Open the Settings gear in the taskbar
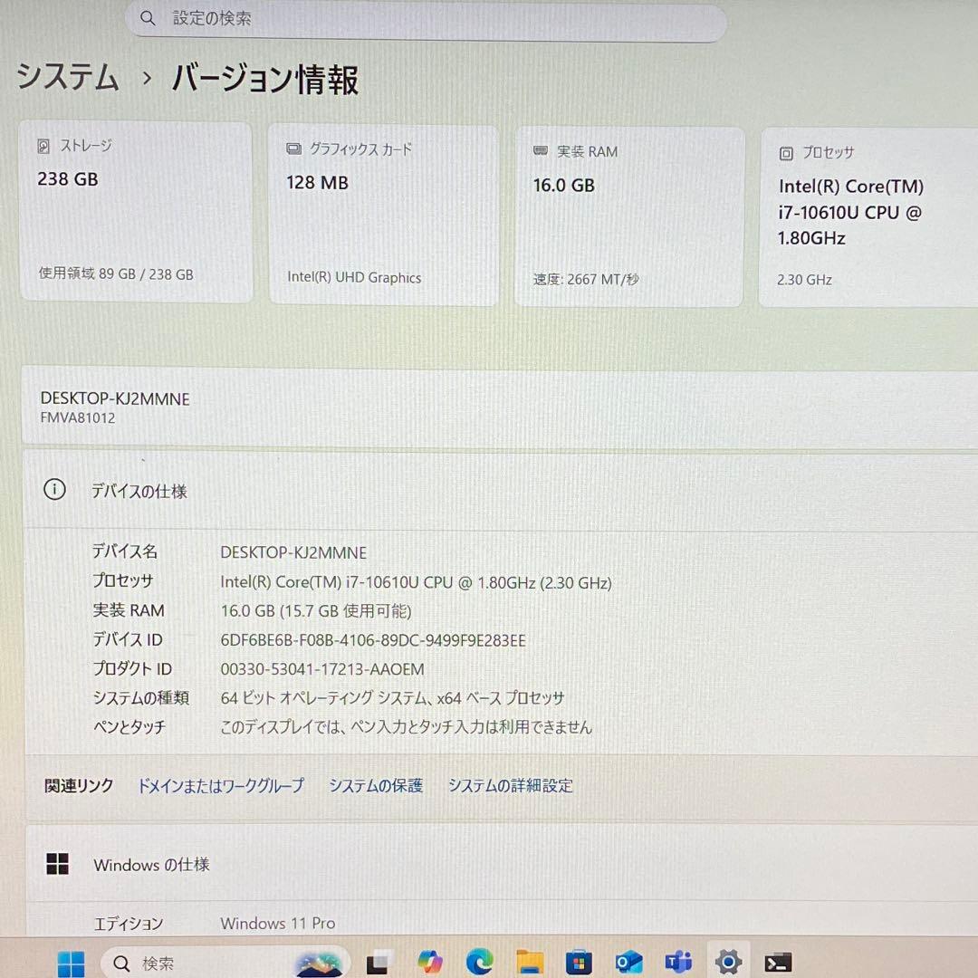Screen dimensions: 978x978 coord(727,962)
